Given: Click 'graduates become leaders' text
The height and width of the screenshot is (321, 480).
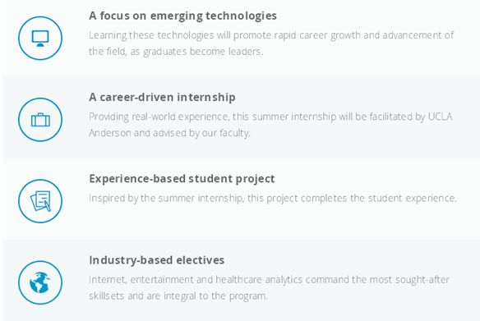Looking at the screenshot, I should [203, 52].
